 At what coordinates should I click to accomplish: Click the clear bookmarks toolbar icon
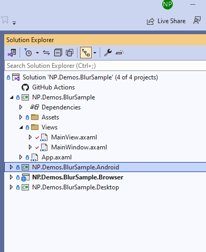[x=4, y=19]
